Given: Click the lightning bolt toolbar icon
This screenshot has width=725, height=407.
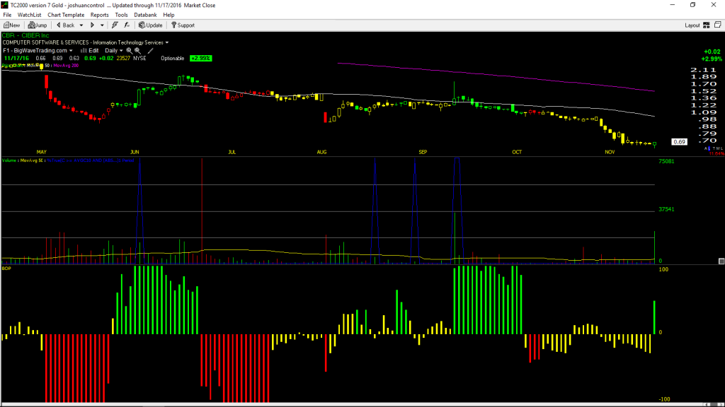Looking at the screenshot, I should pyautogui.click(x=115, y=25).
